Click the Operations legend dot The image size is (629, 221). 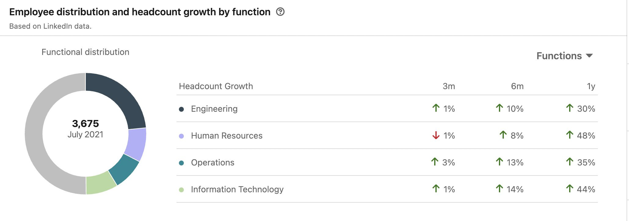click(181, 163)
